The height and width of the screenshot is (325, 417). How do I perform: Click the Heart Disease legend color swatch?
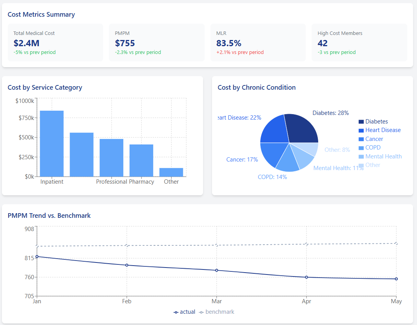[x=361, y=130]
